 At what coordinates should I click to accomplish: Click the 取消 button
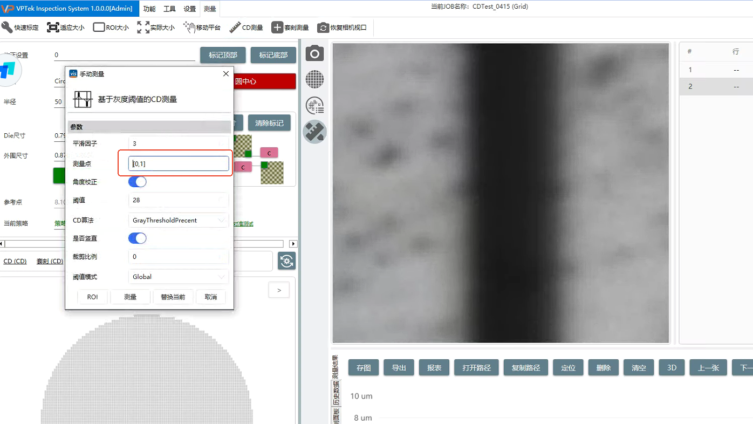210,297
